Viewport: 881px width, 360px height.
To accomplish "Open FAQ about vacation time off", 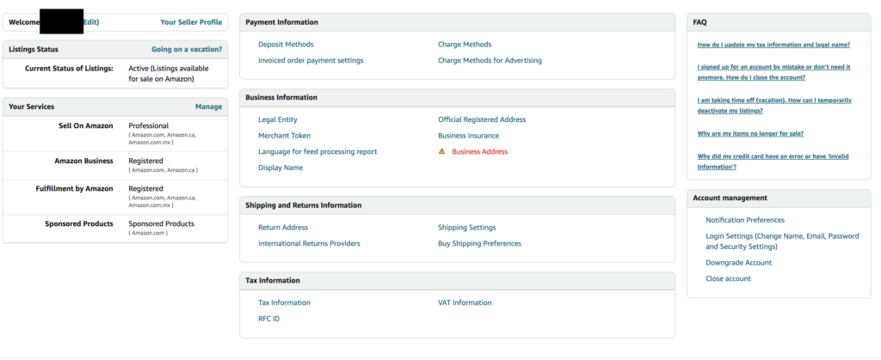I will (x=774, y=106).
